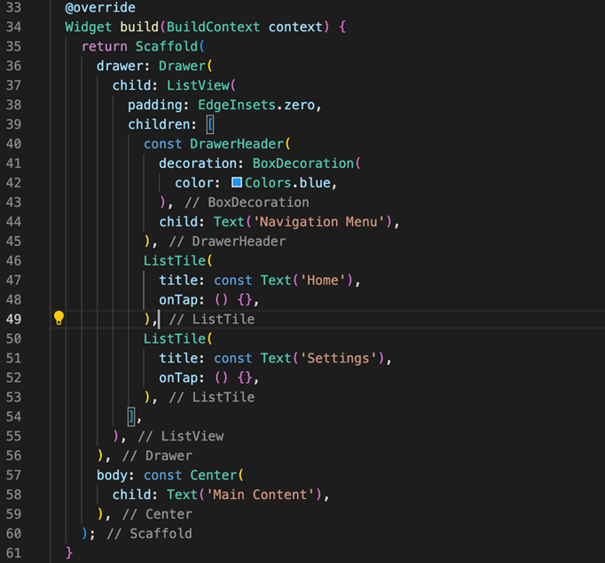Click the '// DrawerHeader' closing label
Screen dimensions: 605x563
coord(228,242)
